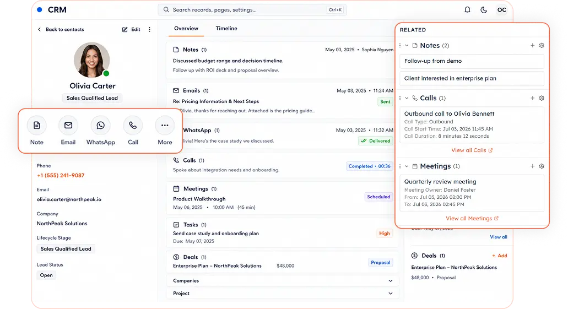Open Related Notes settings gear
Screen dimensions: 568x309
click(x=542, y=46)
